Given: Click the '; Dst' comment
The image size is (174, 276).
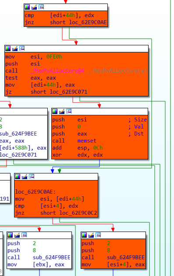Looking at the screenshot, I should coord(136,134).
